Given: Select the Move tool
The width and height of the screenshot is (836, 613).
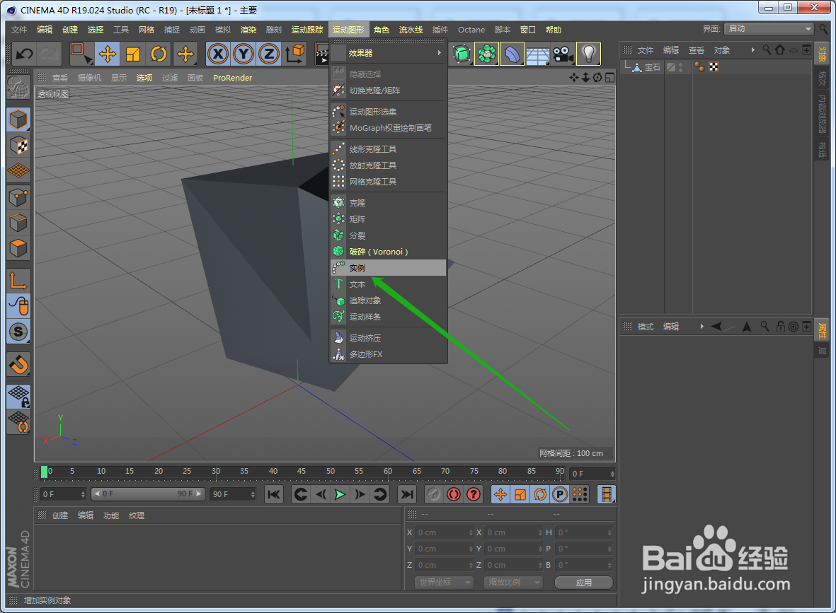Looking at the screenshot, I should pyautogui.click(x=107, y=54).
